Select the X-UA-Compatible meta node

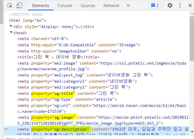coord(79,45)
